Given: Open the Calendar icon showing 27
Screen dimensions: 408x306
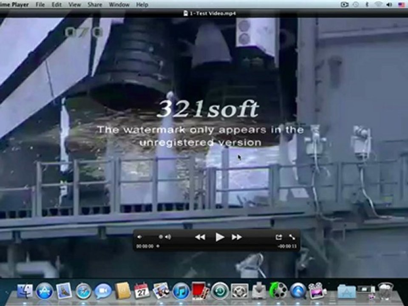Looking at the screenshot, I should [142, 291].
